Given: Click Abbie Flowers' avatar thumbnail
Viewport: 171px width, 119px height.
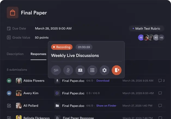Looking at the screenshot, I should pyautogui.click(x=19, y=81).
